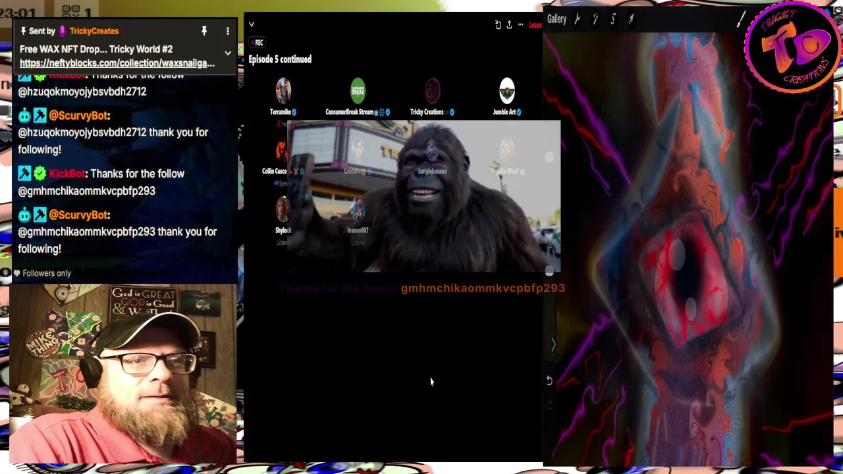Click the pin icon on pinned message
The image size is (843, 474).
coord(204,31)
